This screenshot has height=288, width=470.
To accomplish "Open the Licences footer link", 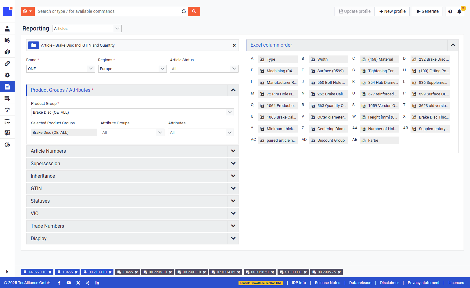I will (456, 283).
